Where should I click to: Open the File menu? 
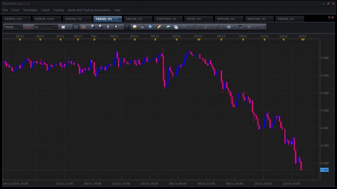tap(5, 10)
